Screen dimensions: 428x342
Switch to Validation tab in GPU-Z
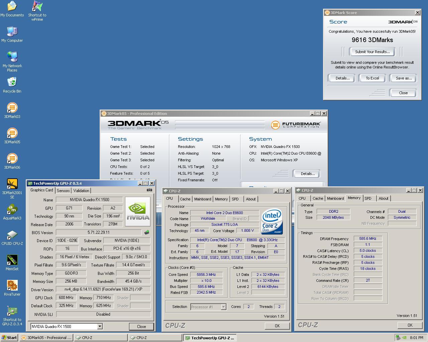[x=81, y=191]
